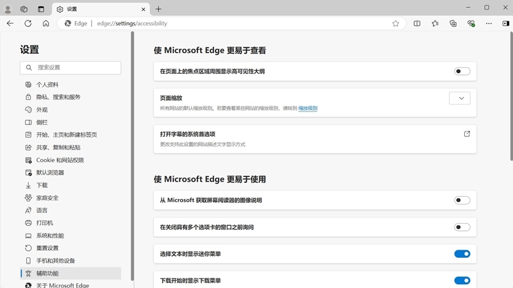The height and width of the screenshot is (288, 513).
Task: Open 关于 Microsoft Edge section
Action: 71,285
